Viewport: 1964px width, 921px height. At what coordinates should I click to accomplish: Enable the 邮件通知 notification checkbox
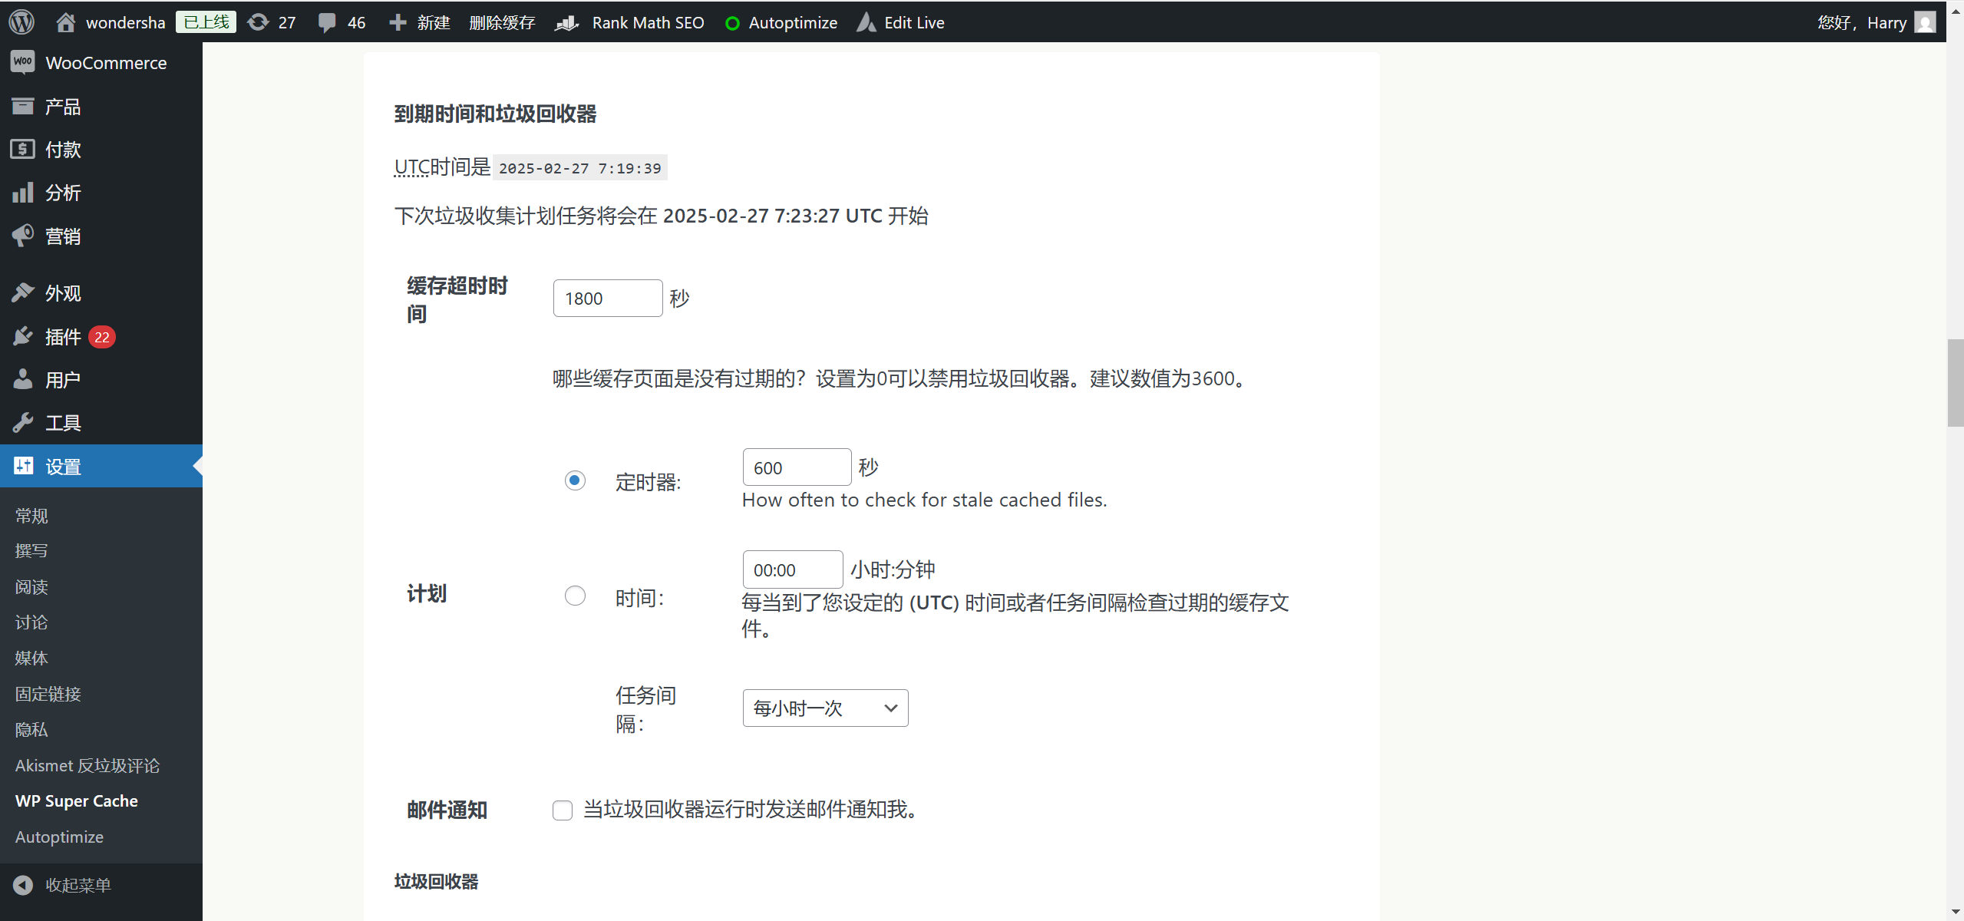(562, 810)
